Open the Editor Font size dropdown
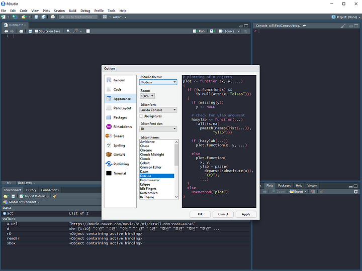The image size is (362, 271). tap(158, 129)
